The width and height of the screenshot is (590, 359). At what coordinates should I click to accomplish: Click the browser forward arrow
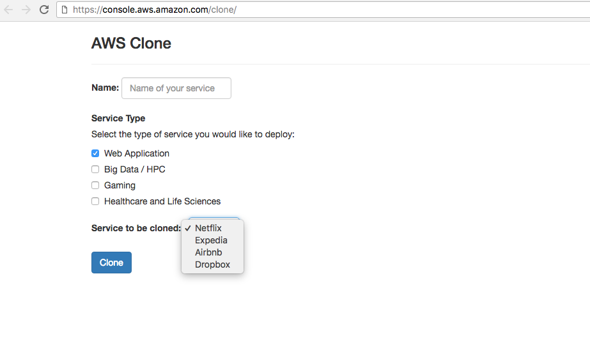coord(26,10)
